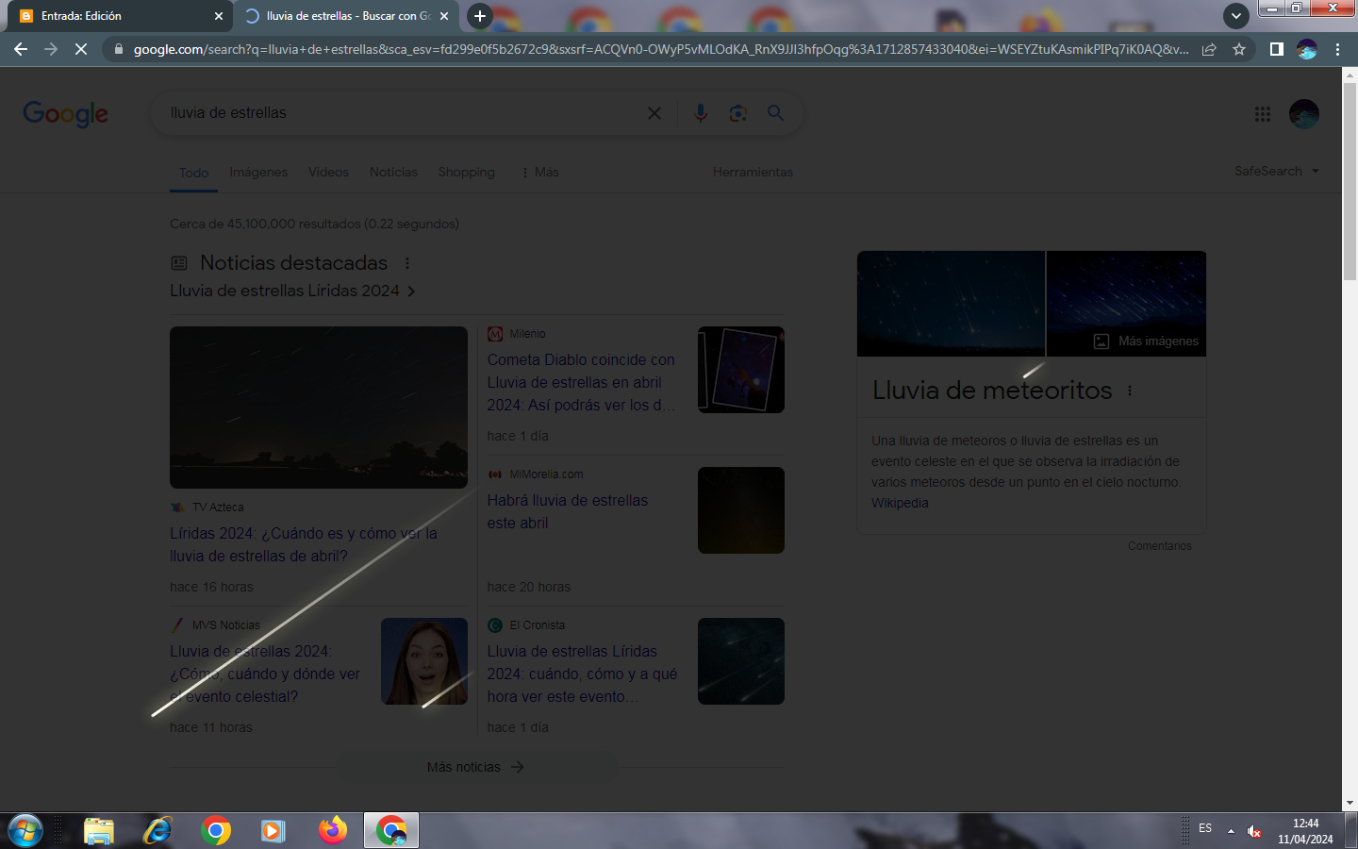Screen dimensions: 1358x849
Task: Click the Milenio article thumbnail
Action: click(741, 370)
